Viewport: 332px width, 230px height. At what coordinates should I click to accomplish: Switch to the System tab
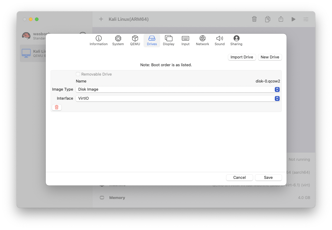[118, 40]
